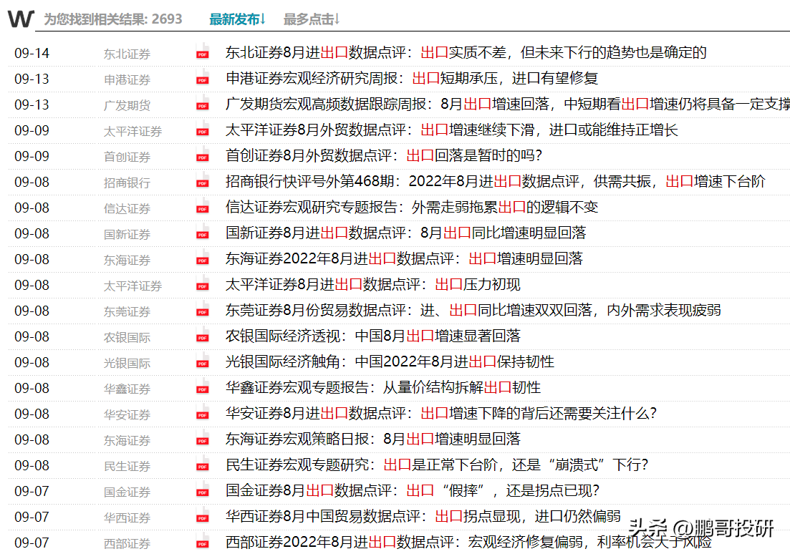Open 华鑫证券宏观专题报告 title link
790x554 pixels.
(382, 388)
